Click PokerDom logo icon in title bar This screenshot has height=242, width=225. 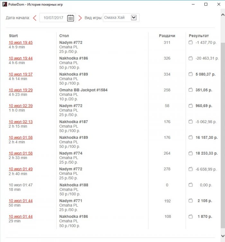click(x=5, y=4)
